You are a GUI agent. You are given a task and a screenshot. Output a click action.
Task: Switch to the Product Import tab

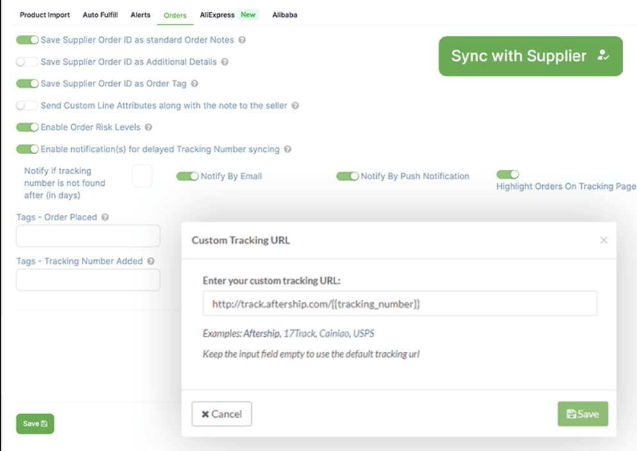click(x=45, y=15)
